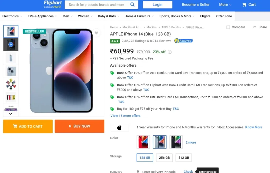Open View 15 more offers link

[125, 116]
